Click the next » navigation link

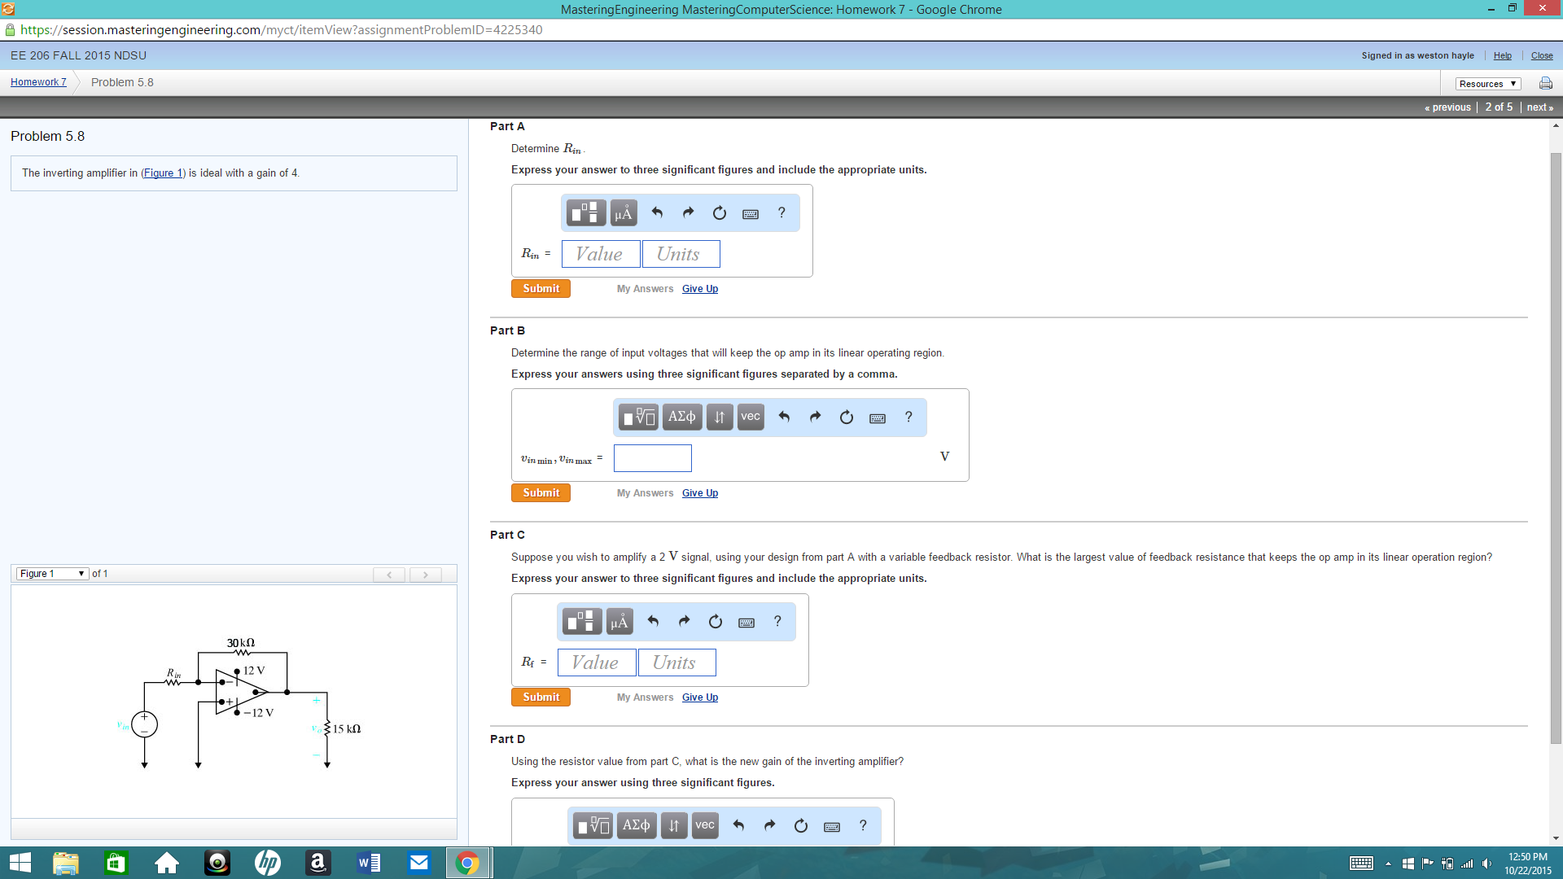pos(1539,107)
